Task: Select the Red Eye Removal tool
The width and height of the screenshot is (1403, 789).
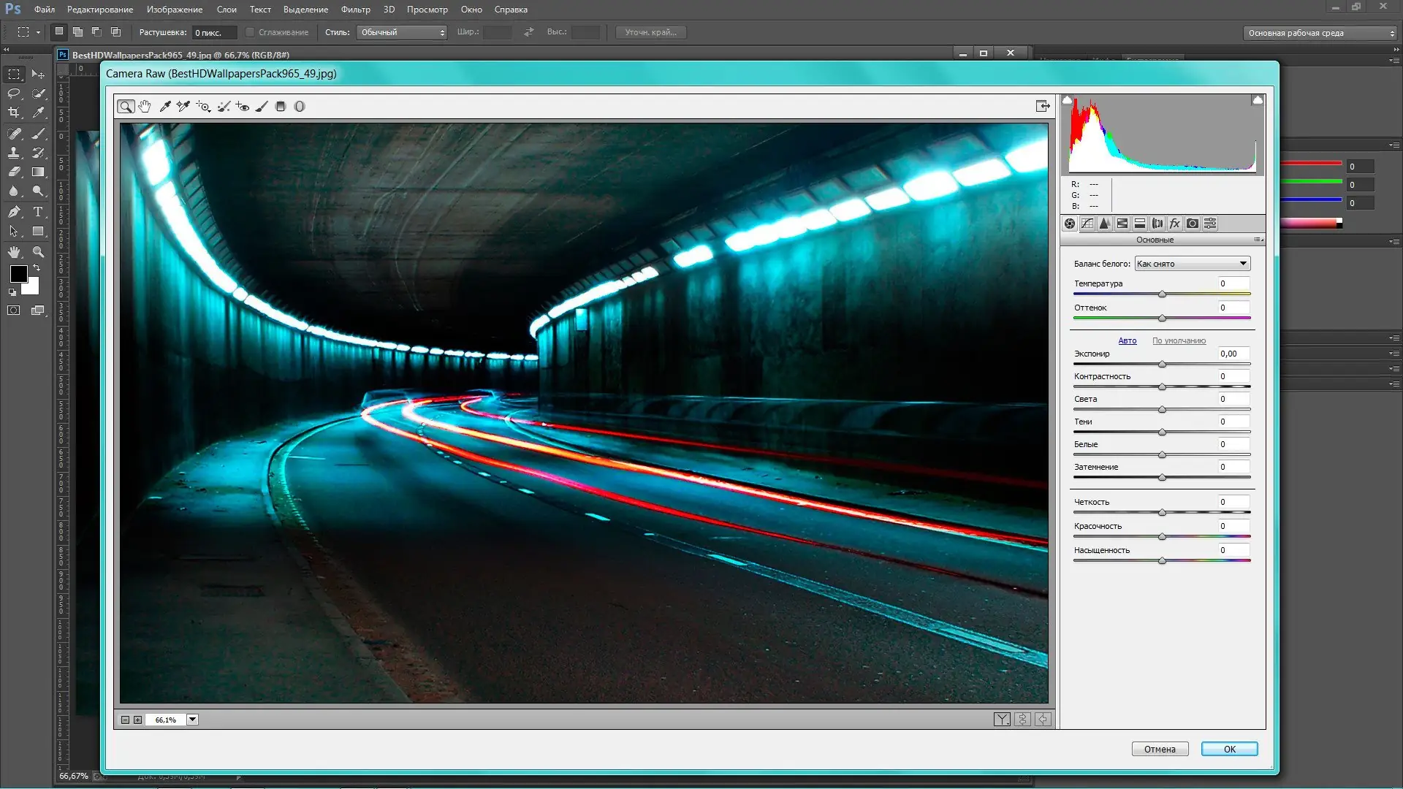Action: [243, 107]
